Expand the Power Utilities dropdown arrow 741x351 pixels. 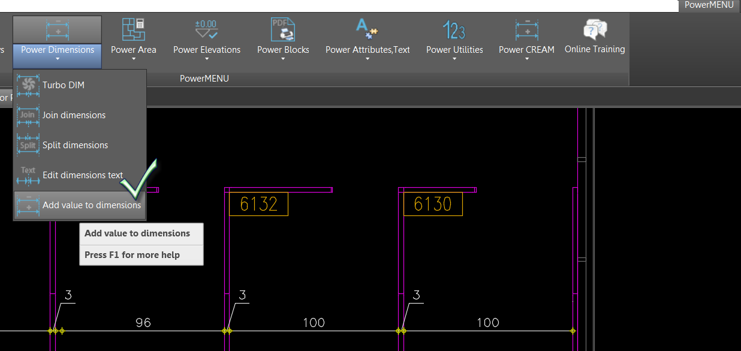click(454, 59)
